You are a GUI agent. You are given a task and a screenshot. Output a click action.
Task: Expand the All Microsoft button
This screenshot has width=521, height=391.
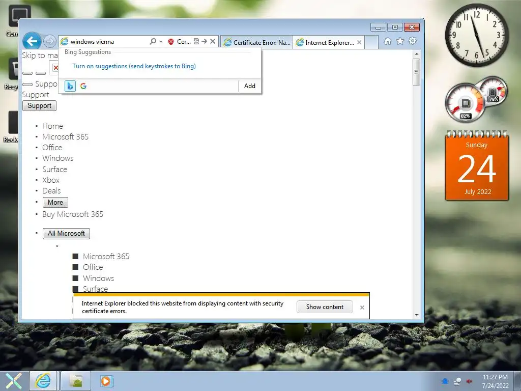[66, 233]
